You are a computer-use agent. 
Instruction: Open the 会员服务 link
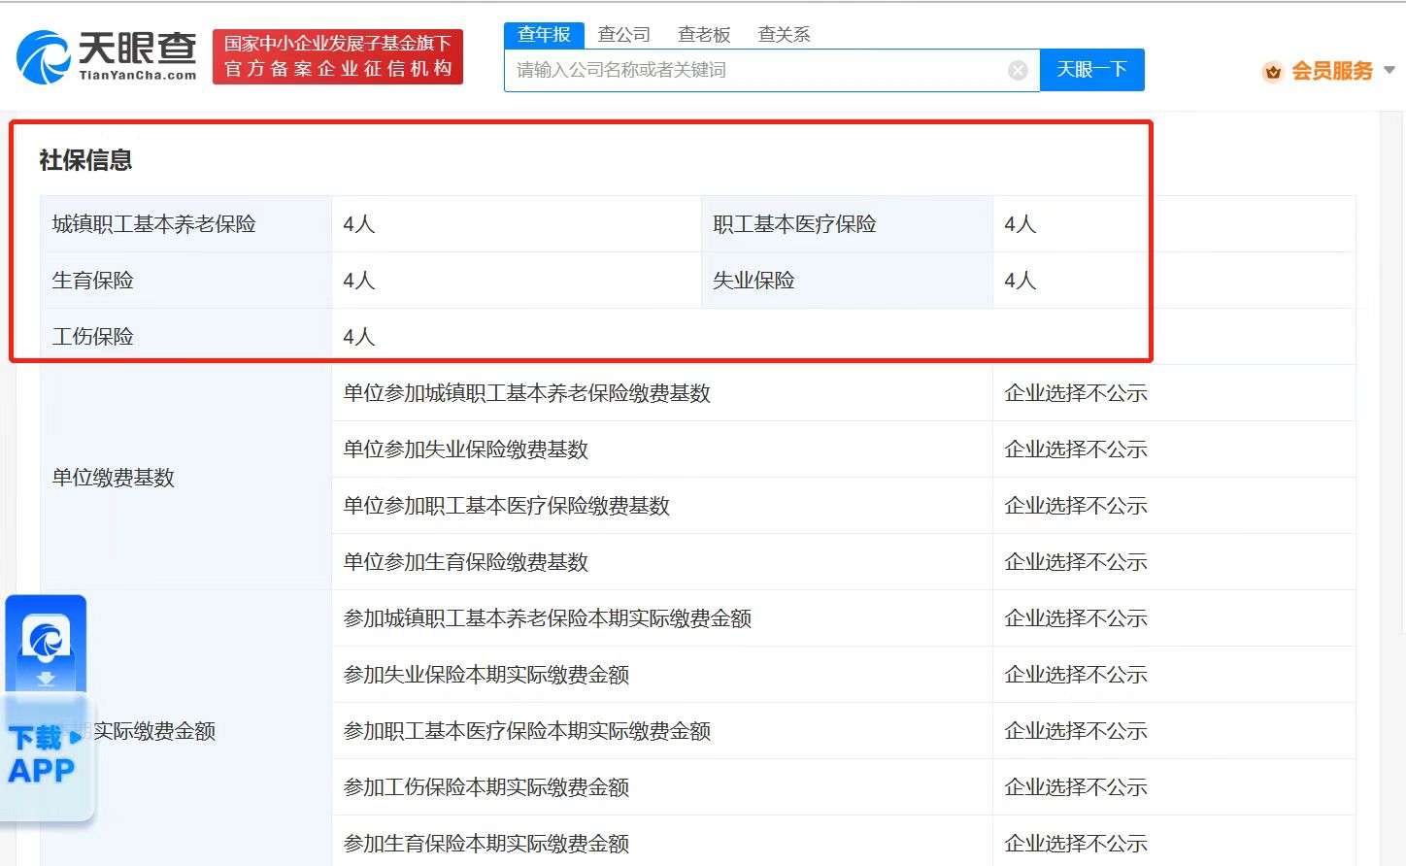pos(1332,71)
